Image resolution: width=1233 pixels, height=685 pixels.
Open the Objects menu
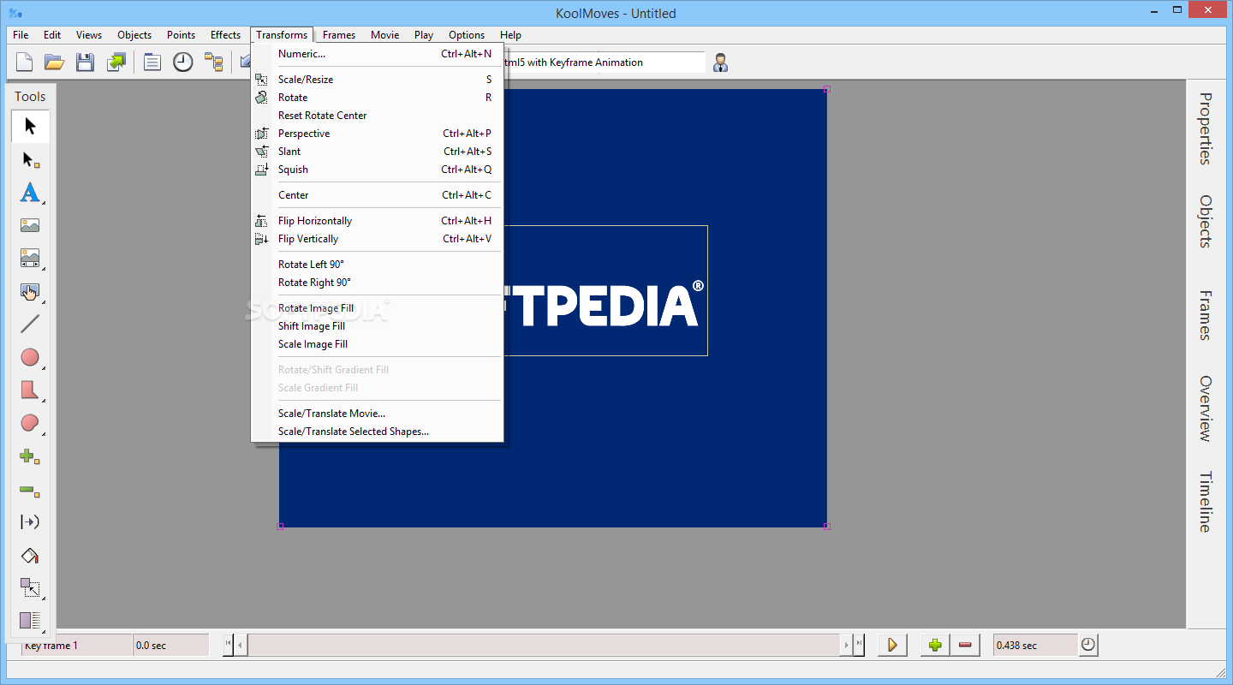click(134, 35)
